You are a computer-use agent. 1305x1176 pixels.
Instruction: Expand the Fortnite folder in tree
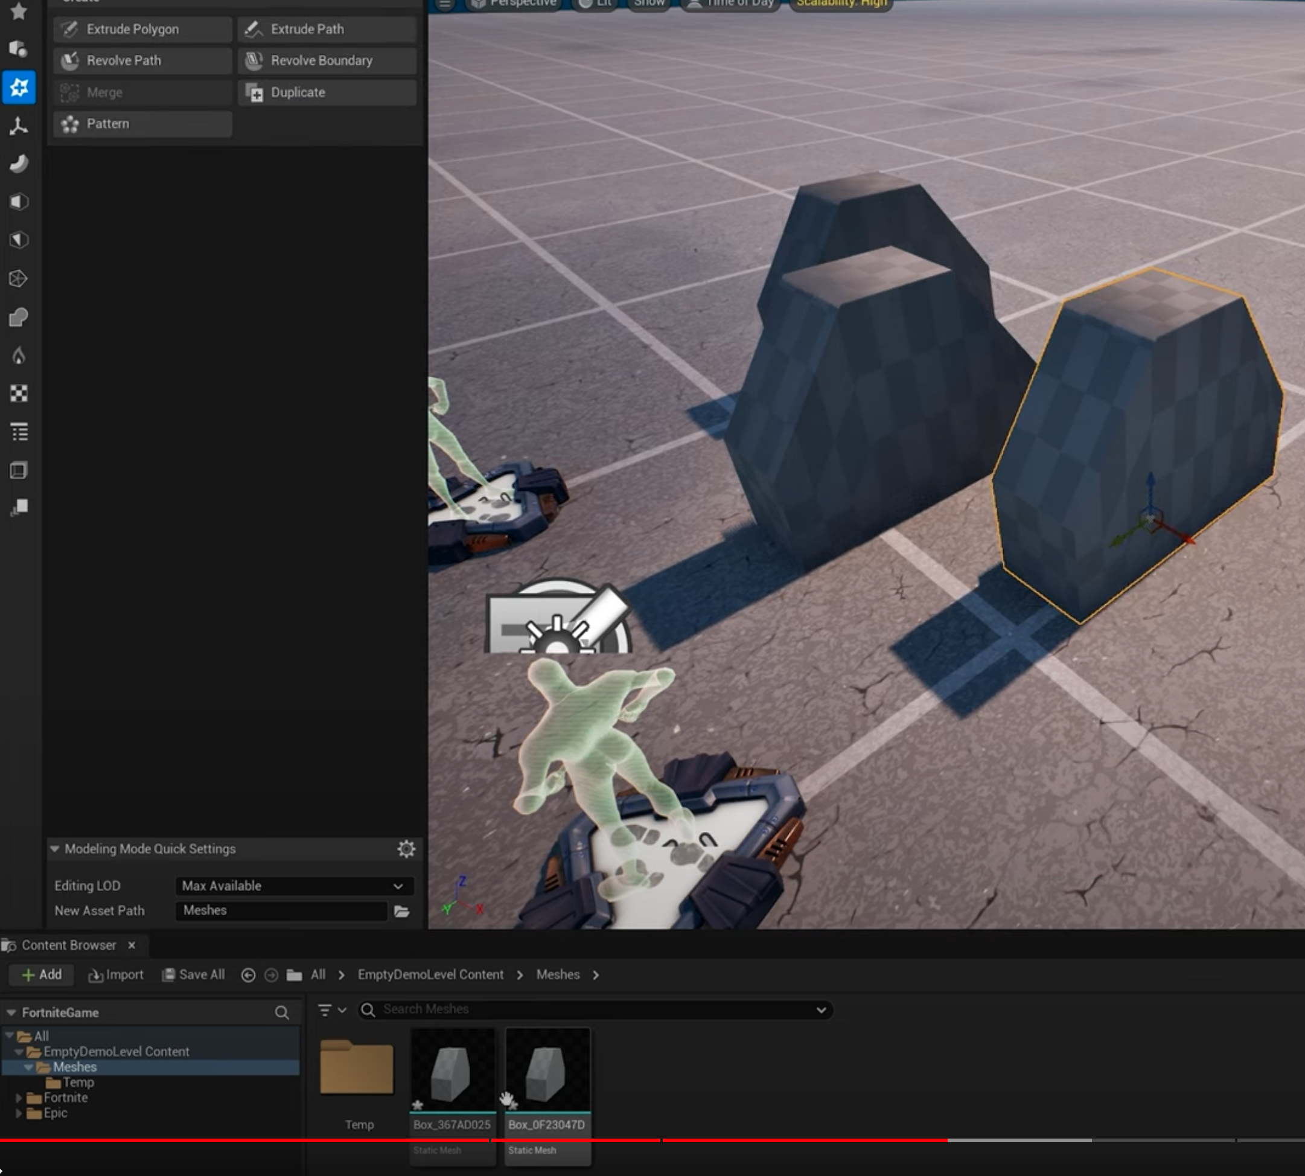(18, 1098)
